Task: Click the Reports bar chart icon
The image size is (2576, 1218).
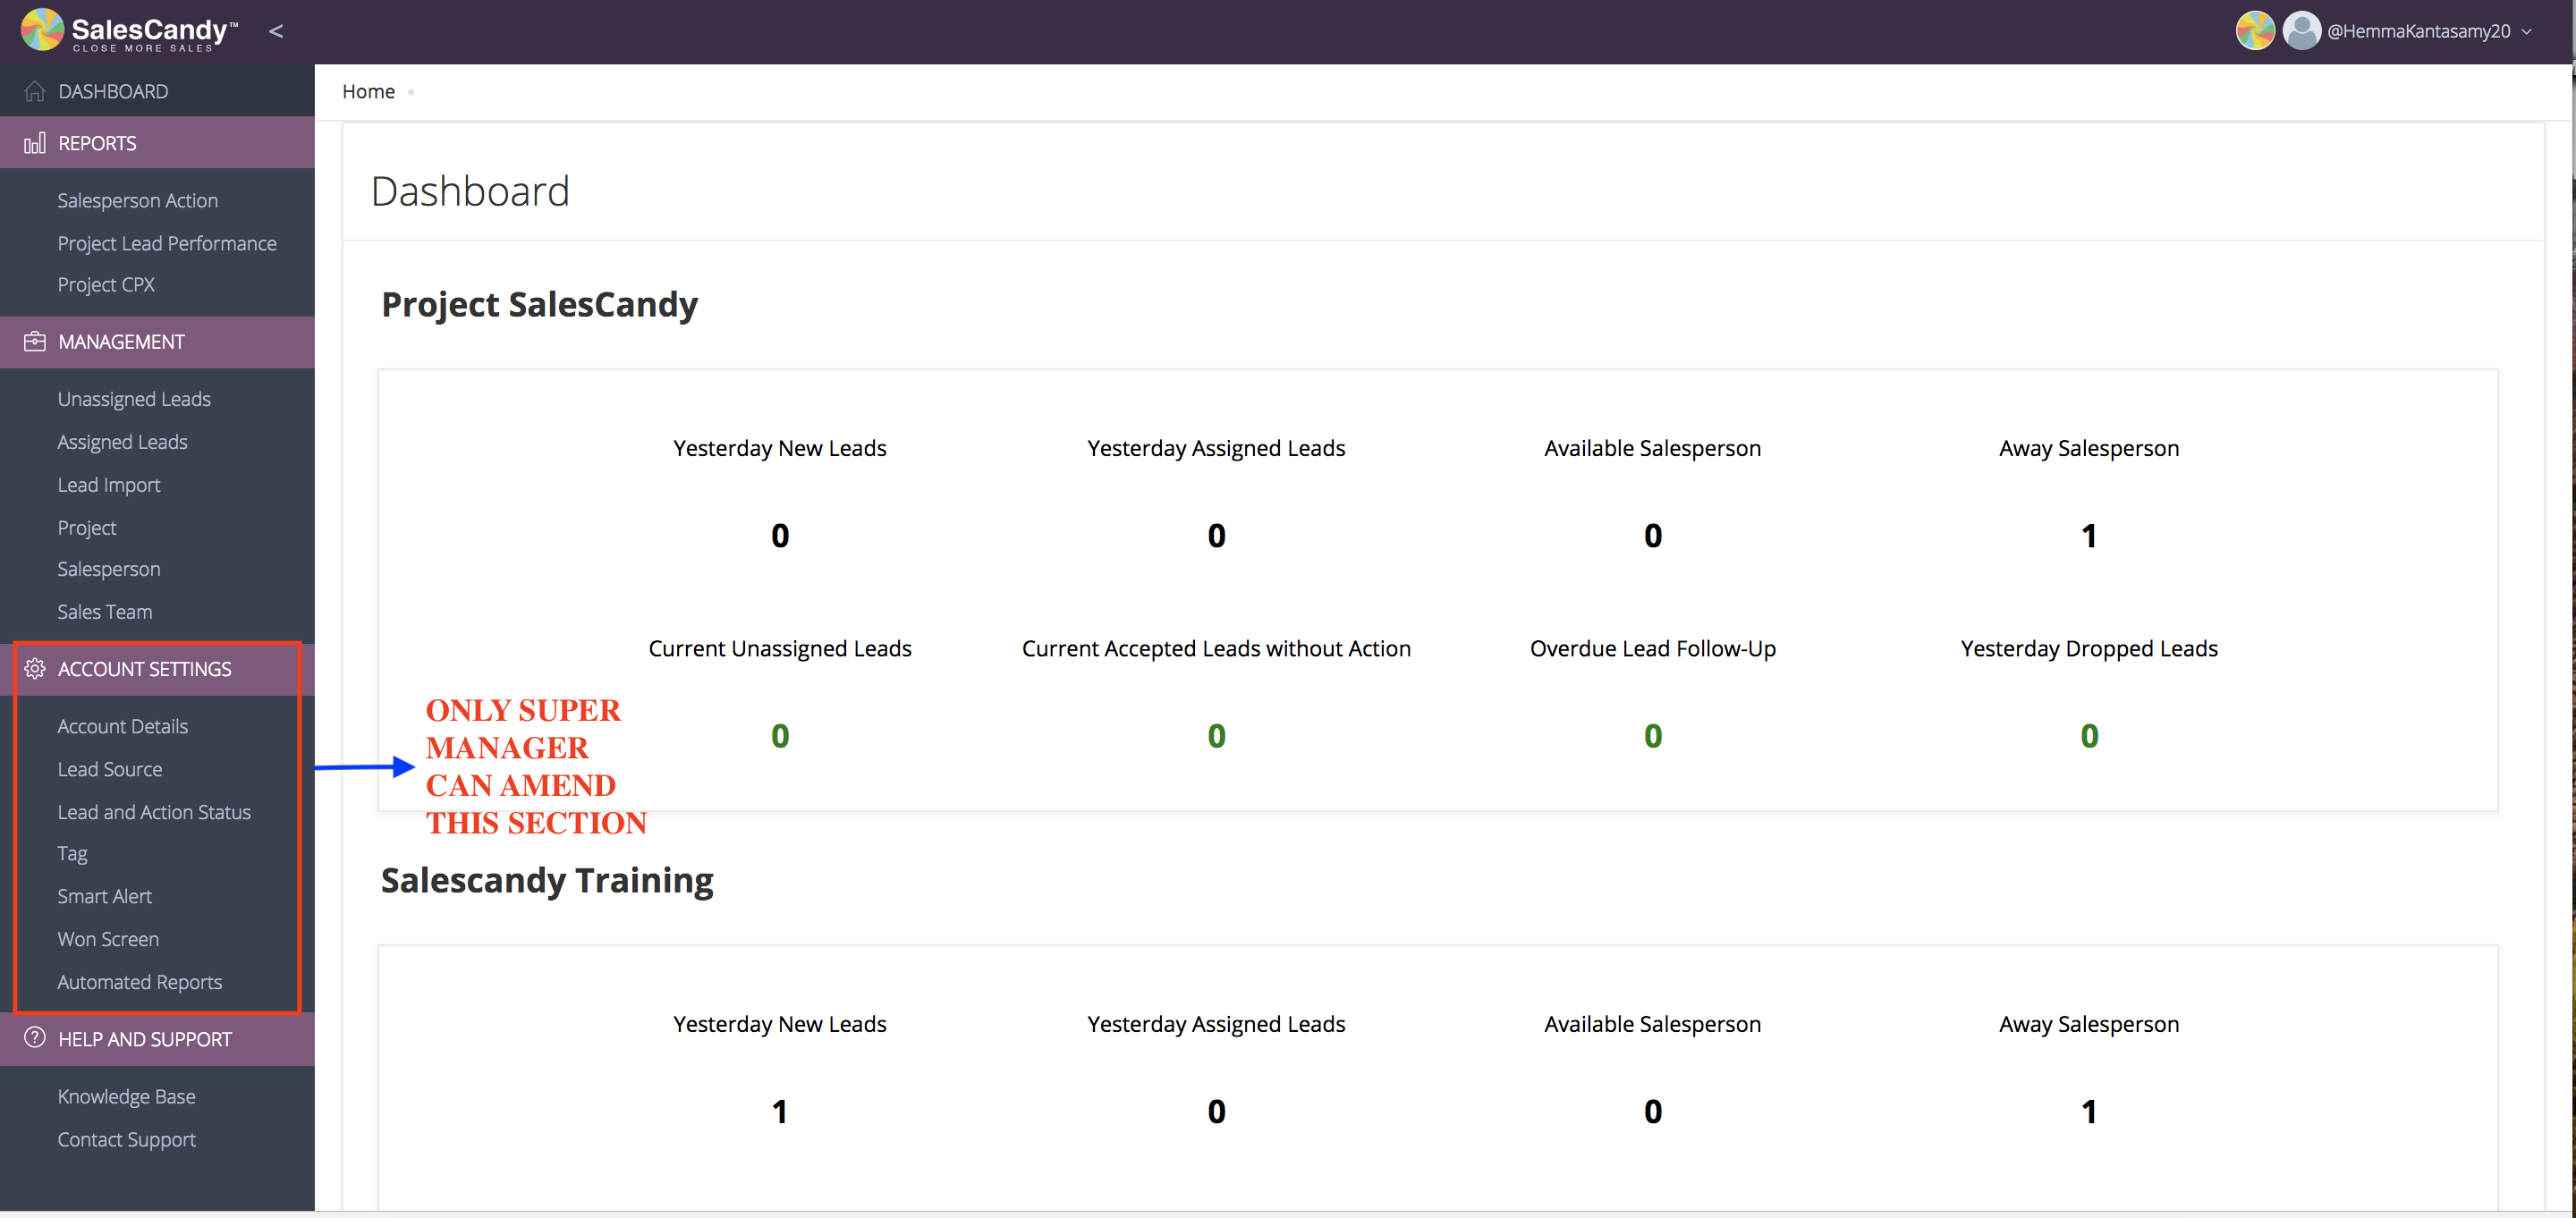Action: [x=35, y=143]
